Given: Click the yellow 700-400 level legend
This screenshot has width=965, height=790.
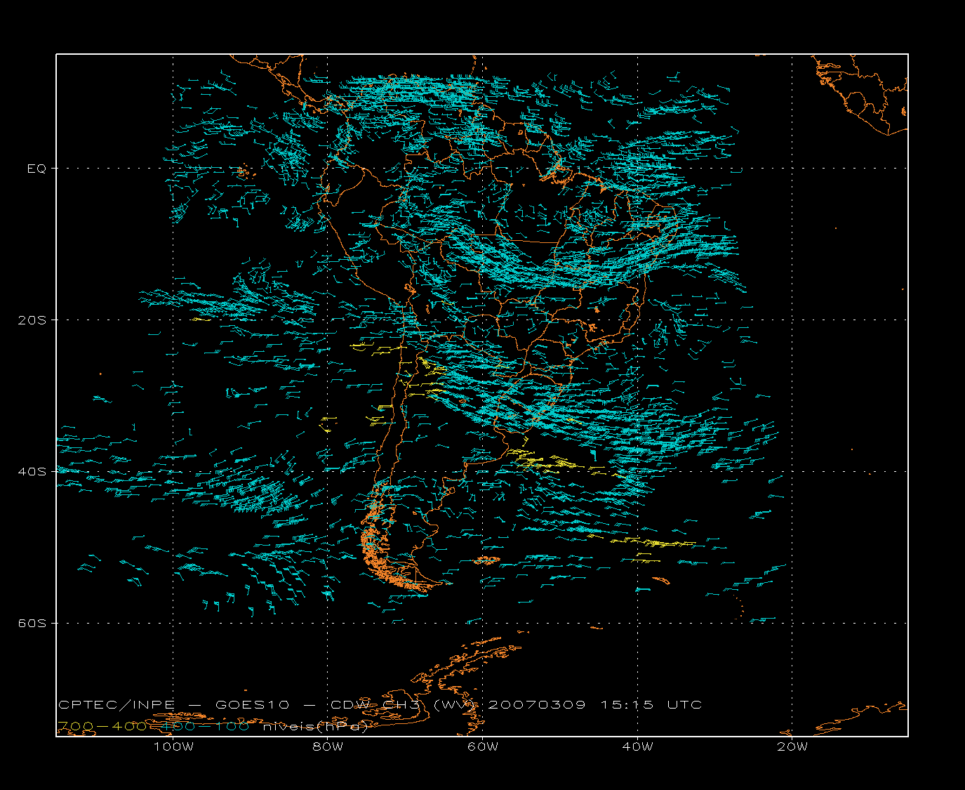Looking at the screenshot, I should pos(102,726).
